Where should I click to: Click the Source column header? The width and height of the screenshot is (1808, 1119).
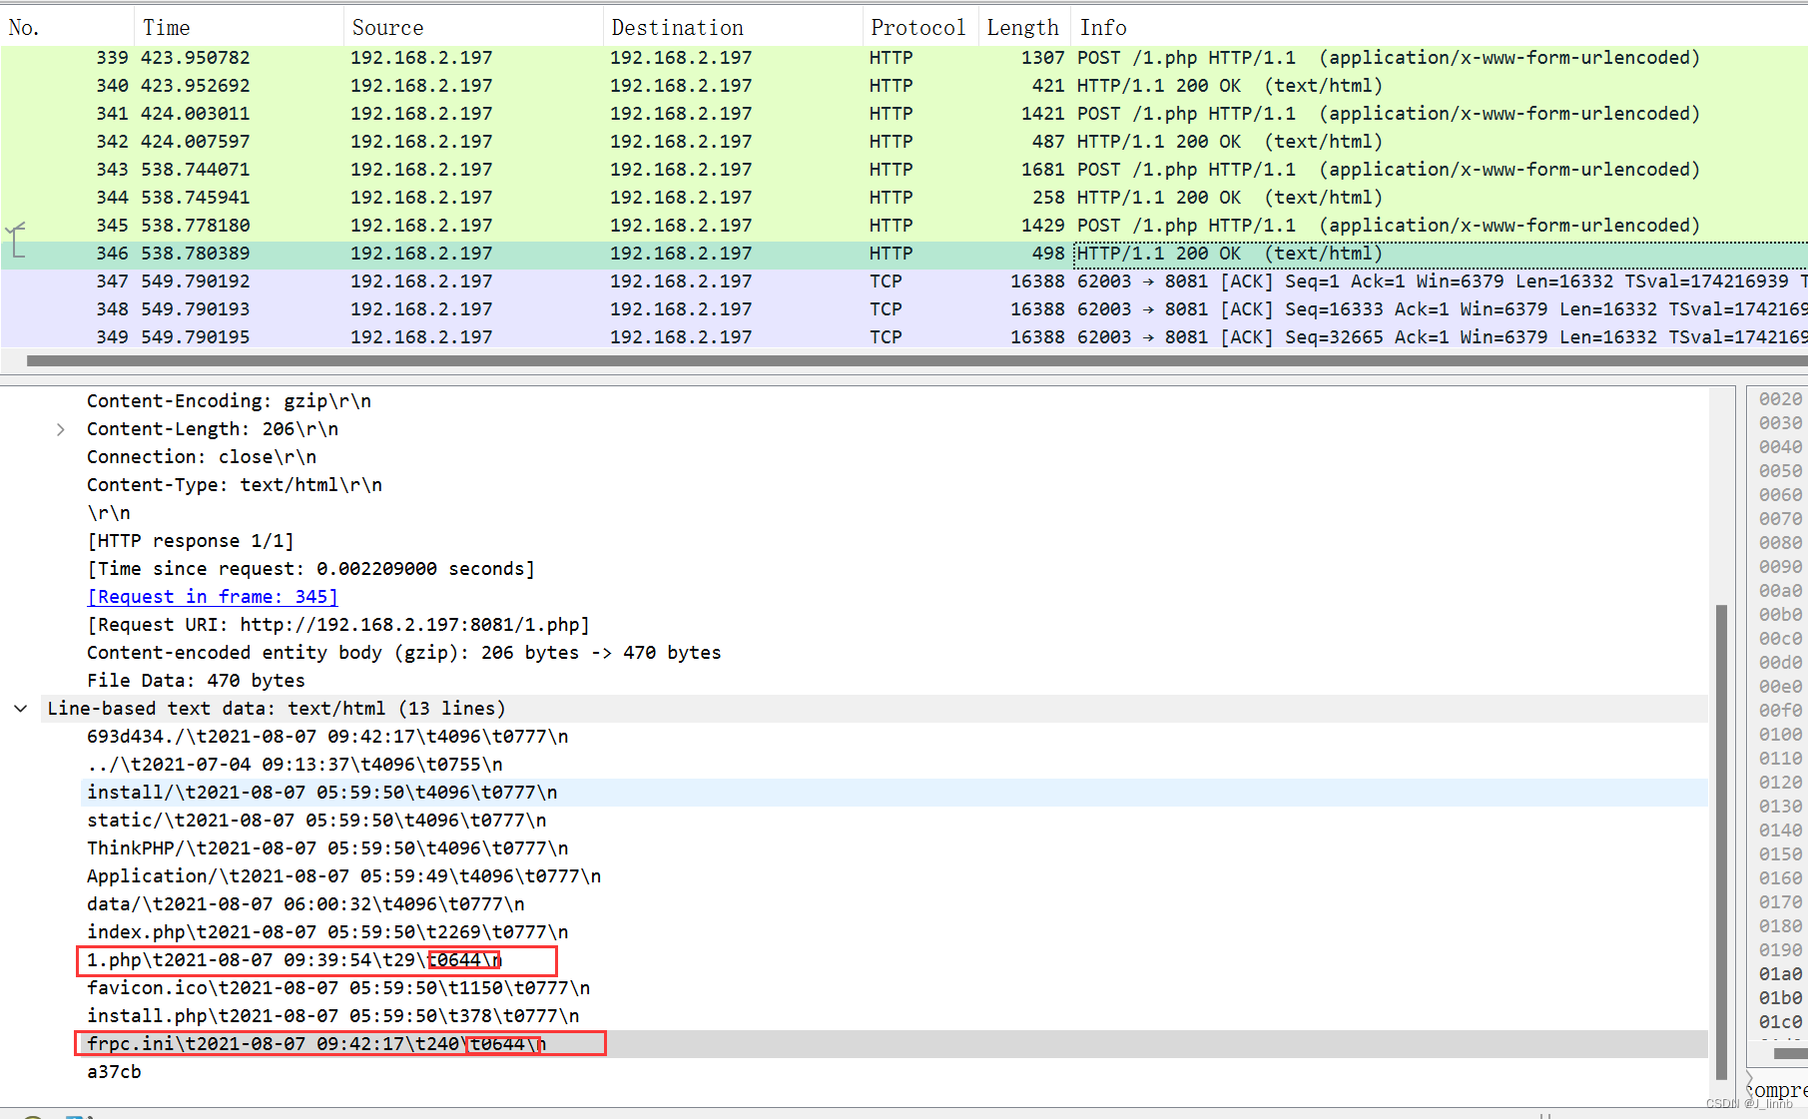[x=387, y=26]
